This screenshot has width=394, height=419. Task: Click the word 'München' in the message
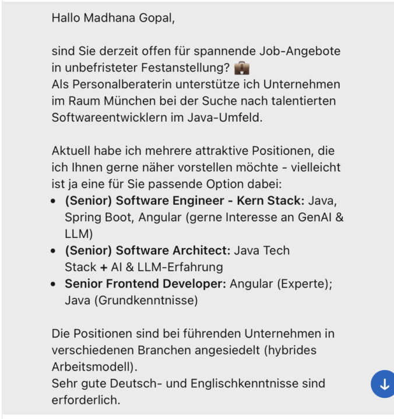click(129, 101)
